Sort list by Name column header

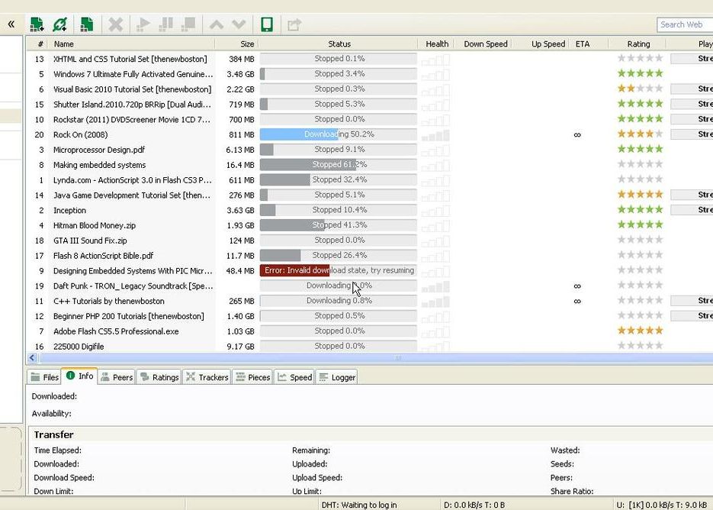[63, 44]
